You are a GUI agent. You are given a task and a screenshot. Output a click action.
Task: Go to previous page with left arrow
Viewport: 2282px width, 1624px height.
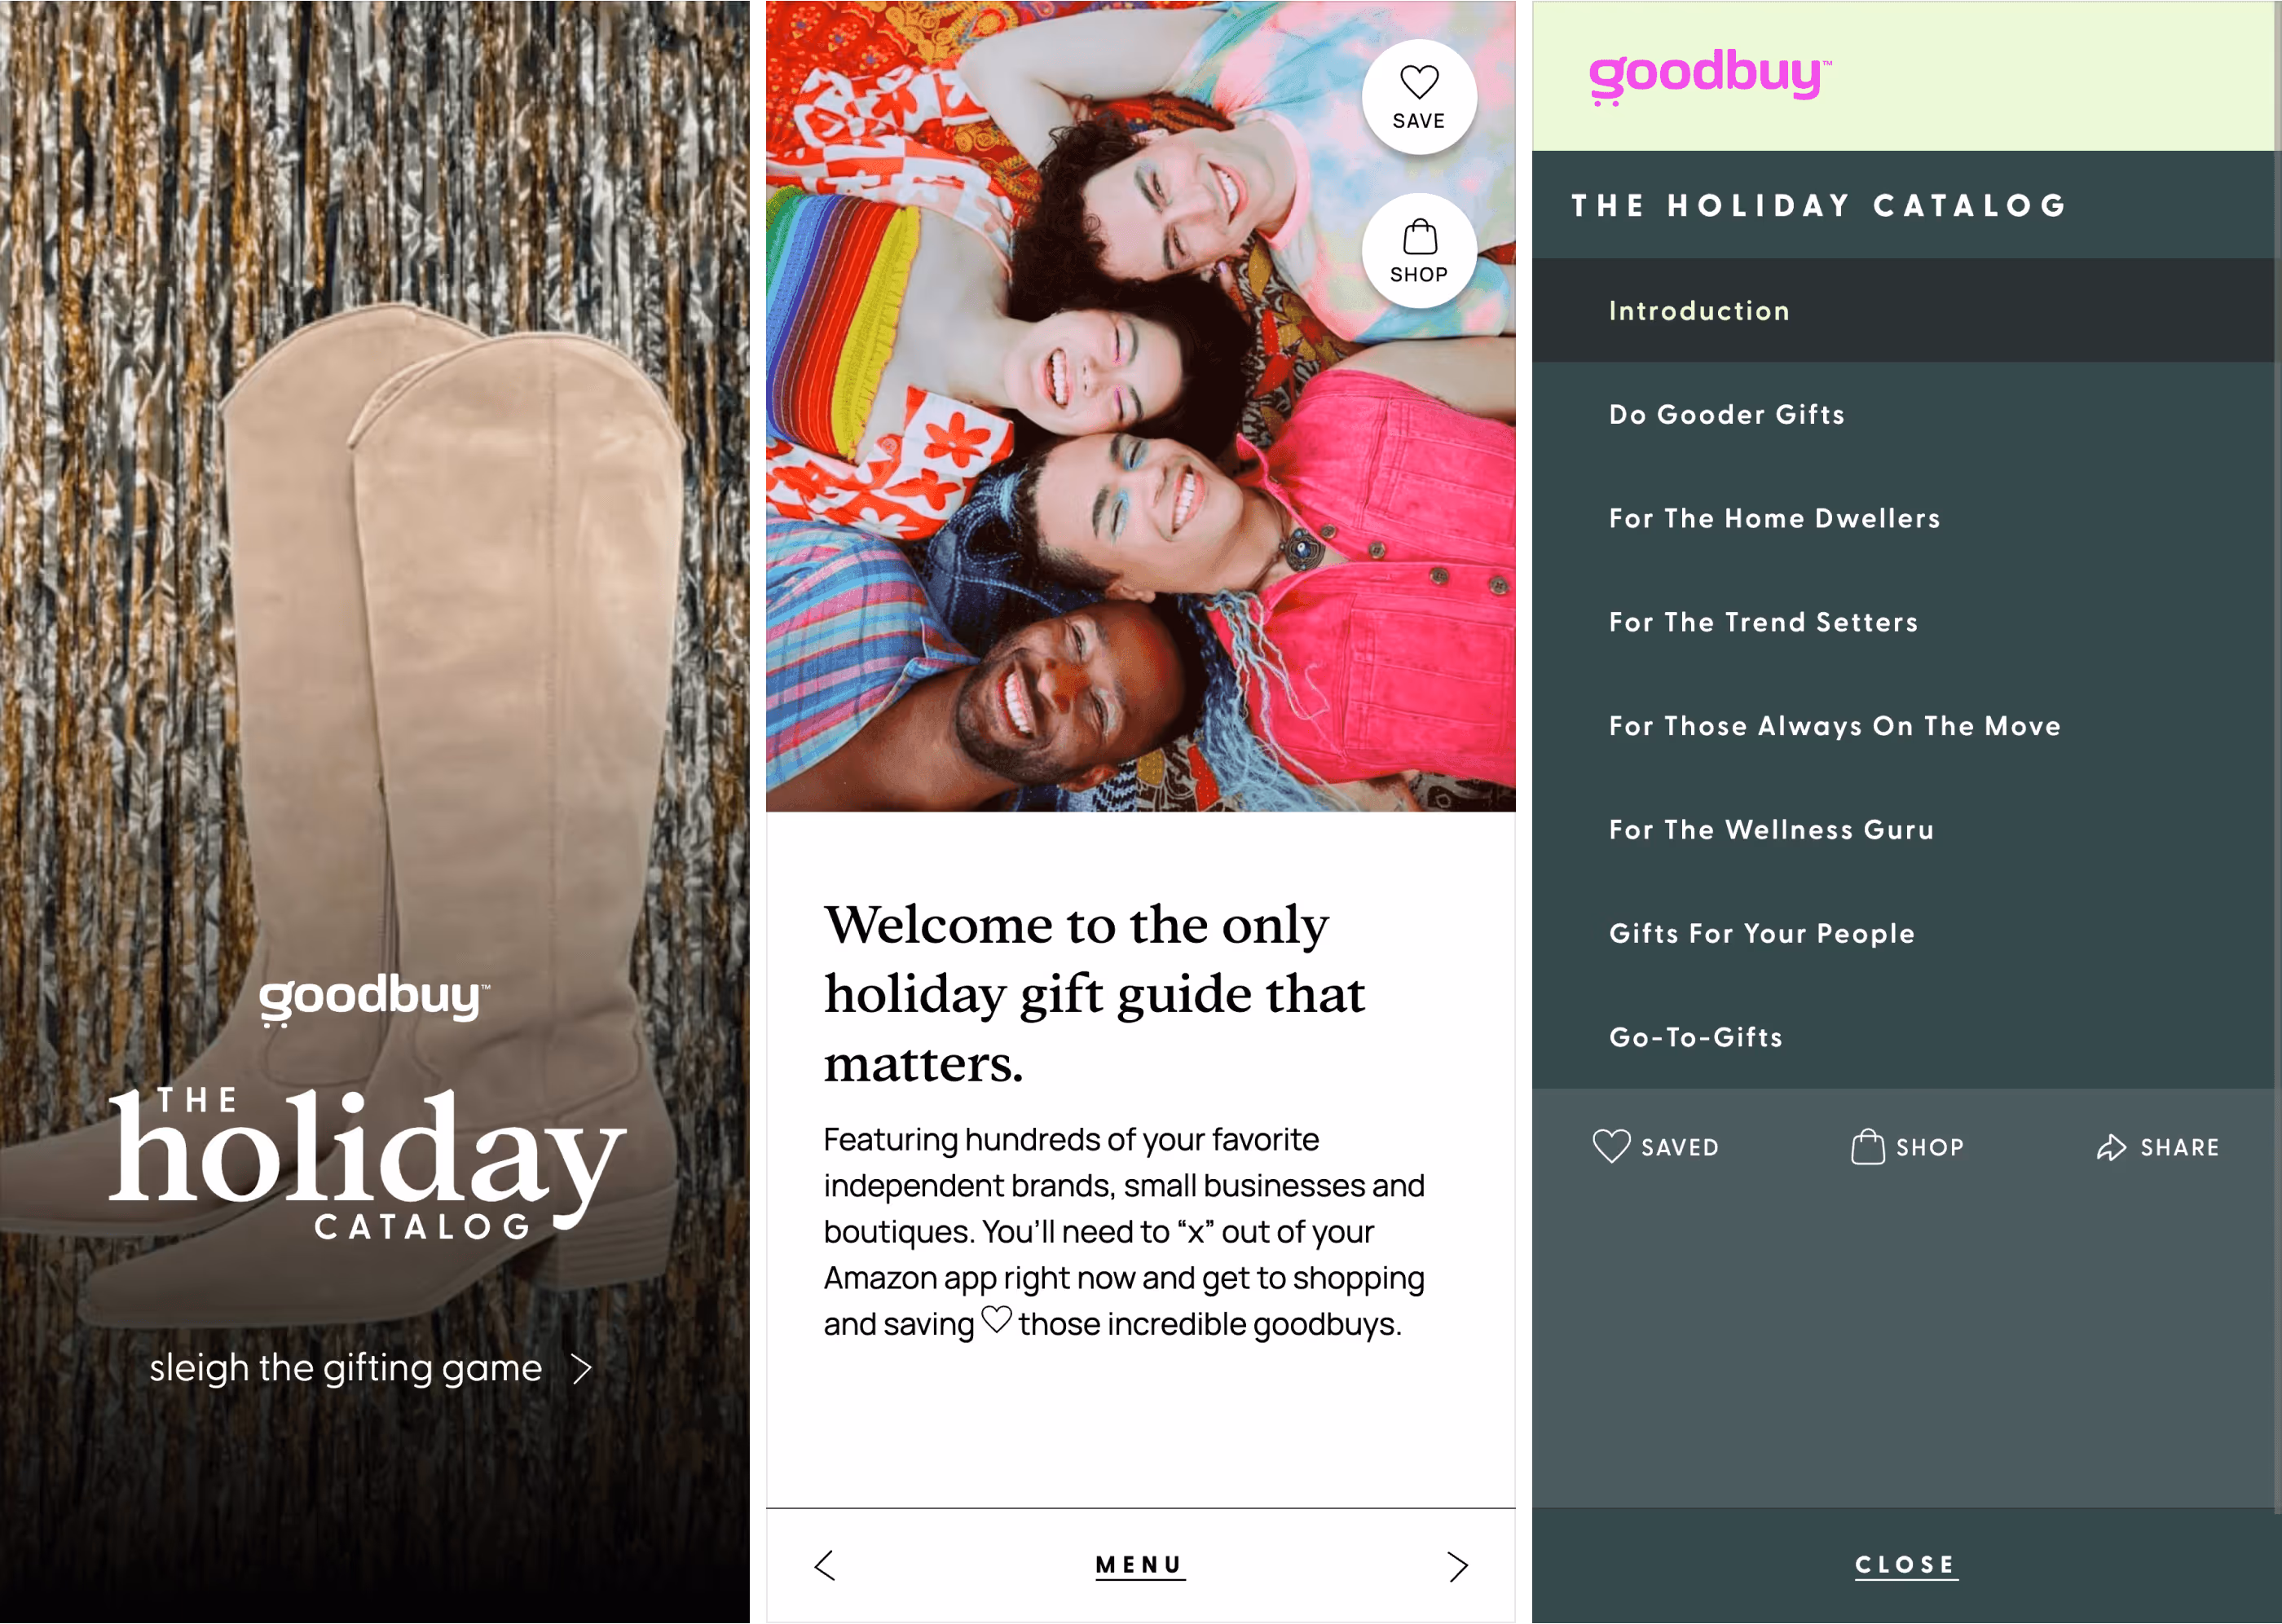[825, 1565]
